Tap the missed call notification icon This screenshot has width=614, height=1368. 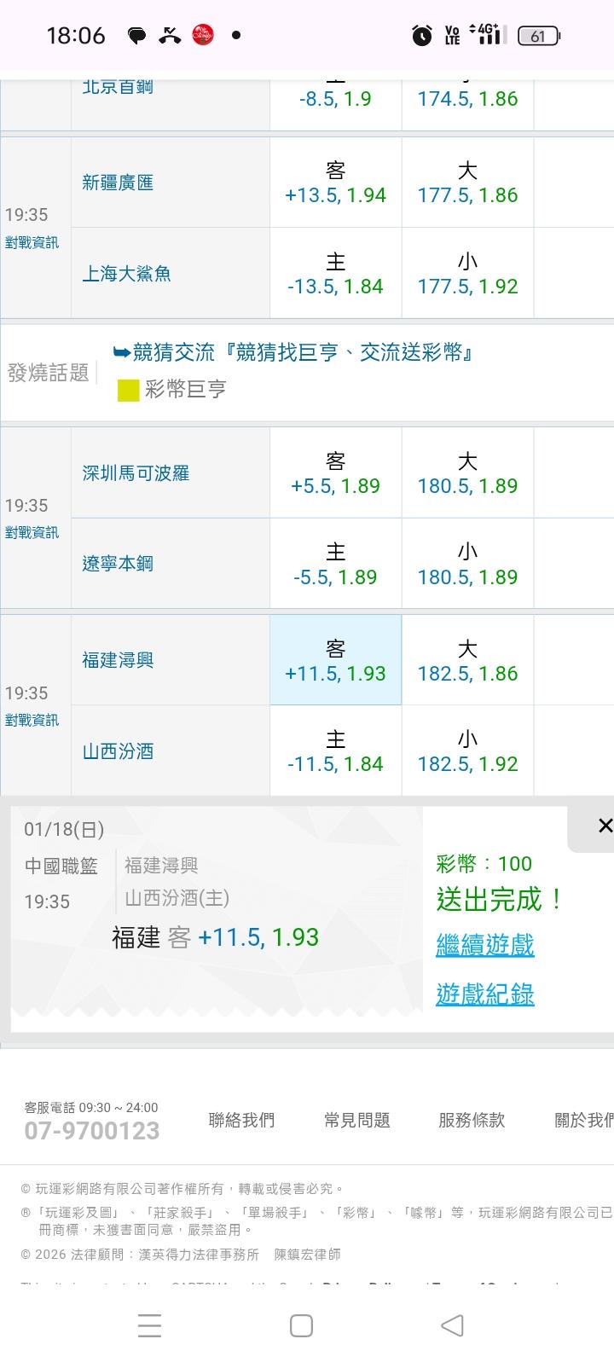pyautogui.click(x=170, y=36)
